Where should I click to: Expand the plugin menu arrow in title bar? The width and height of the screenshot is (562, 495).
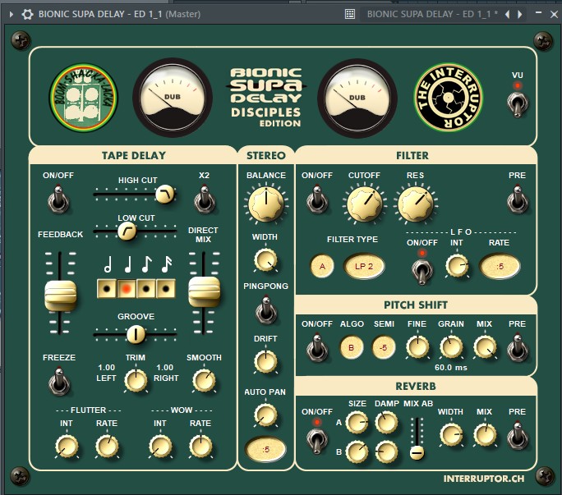(12, 14)
